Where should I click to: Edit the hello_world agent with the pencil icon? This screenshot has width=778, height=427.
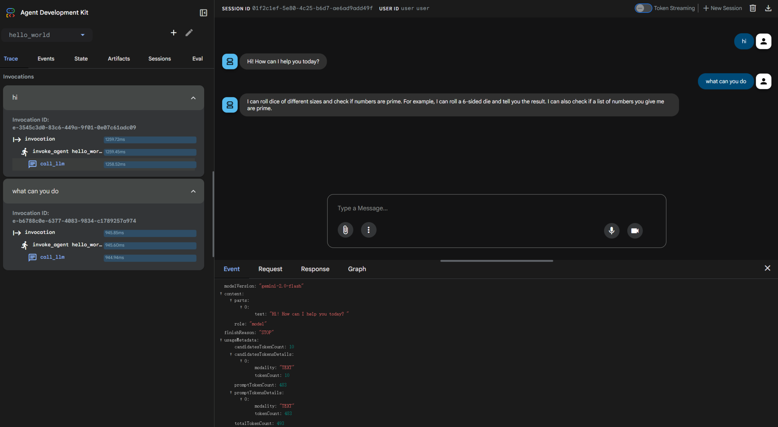pos(189,33)
